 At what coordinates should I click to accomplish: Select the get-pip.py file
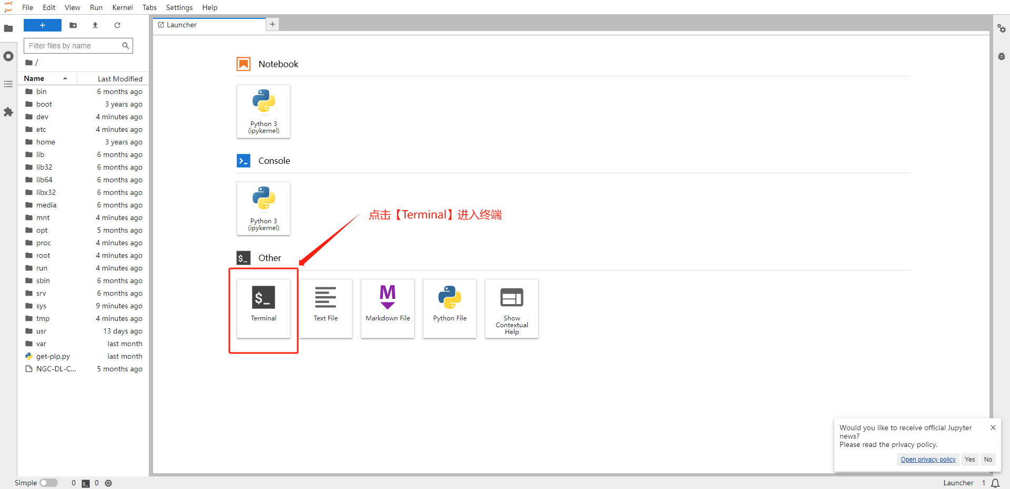pos(84,356)
